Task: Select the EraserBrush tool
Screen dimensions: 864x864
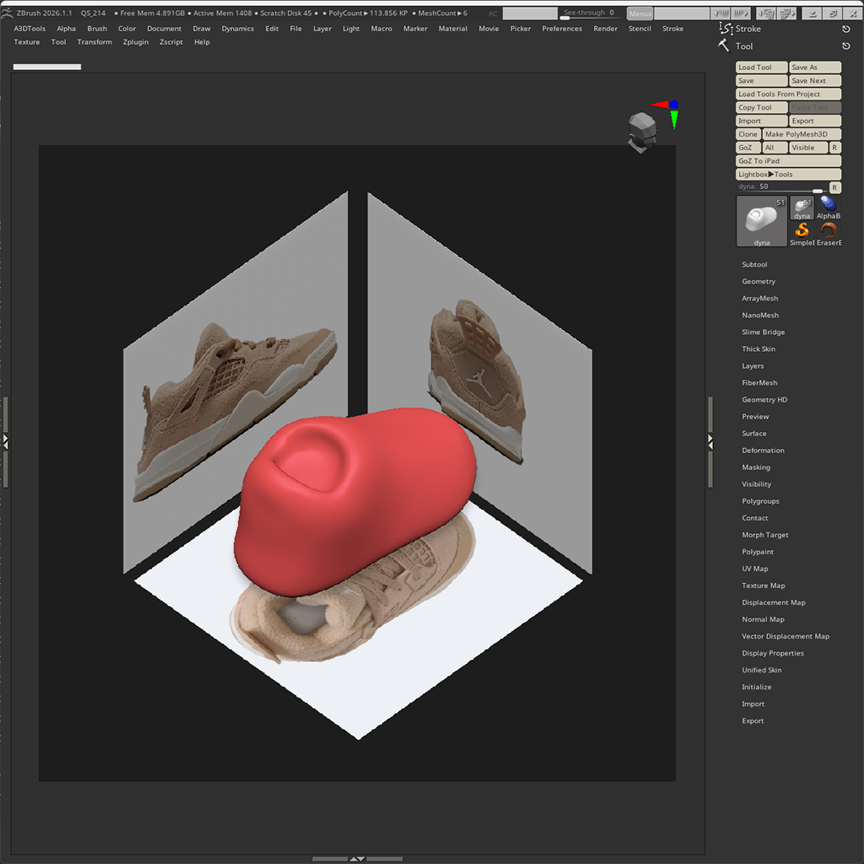Action: 829,234
